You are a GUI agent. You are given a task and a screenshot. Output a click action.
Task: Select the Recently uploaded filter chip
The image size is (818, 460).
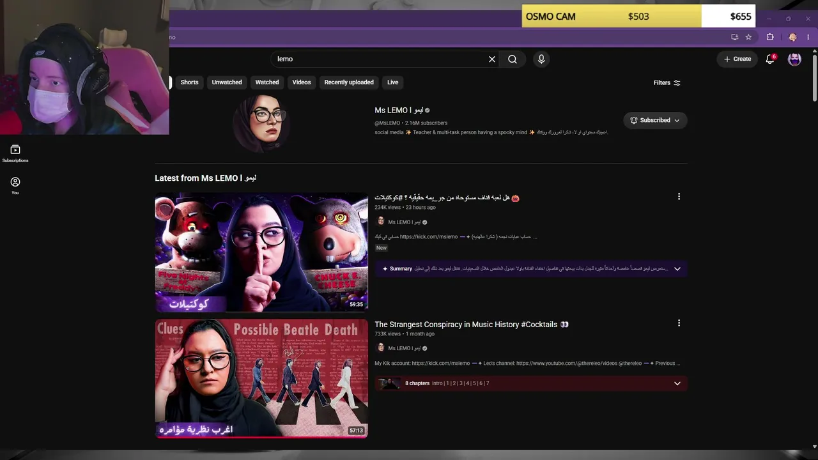click(349, 82)
